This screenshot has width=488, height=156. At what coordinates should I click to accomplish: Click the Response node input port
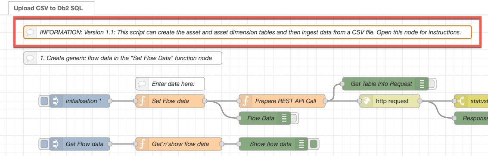(x=454, y=118)
